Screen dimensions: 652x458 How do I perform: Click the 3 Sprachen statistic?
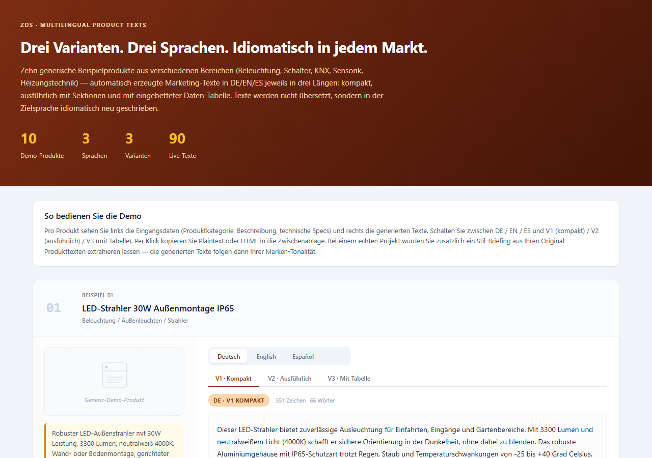94,145
